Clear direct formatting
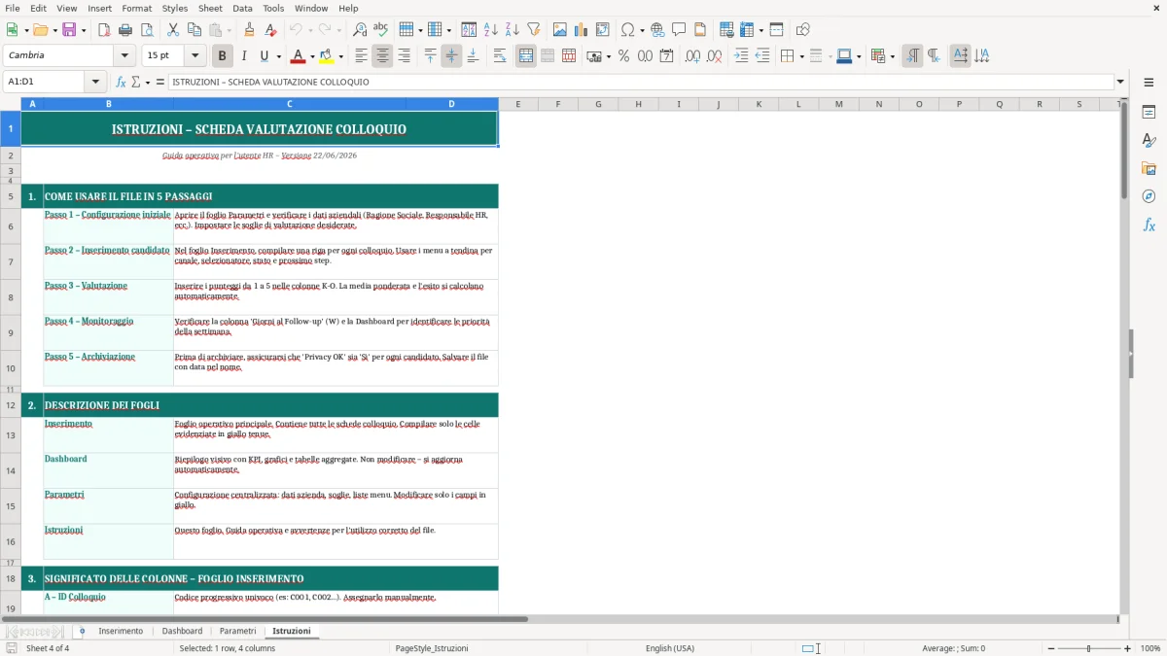The image size is (1167, 656). (x=270, y=29)
